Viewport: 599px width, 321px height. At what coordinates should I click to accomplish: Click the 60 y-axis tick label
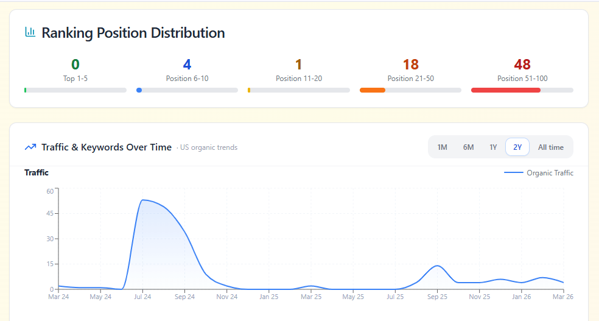click(x=50, y=191)
